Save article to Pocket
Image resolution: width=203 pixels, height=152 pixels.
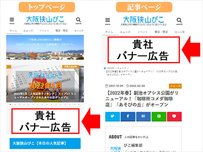(x=174, y=116)
